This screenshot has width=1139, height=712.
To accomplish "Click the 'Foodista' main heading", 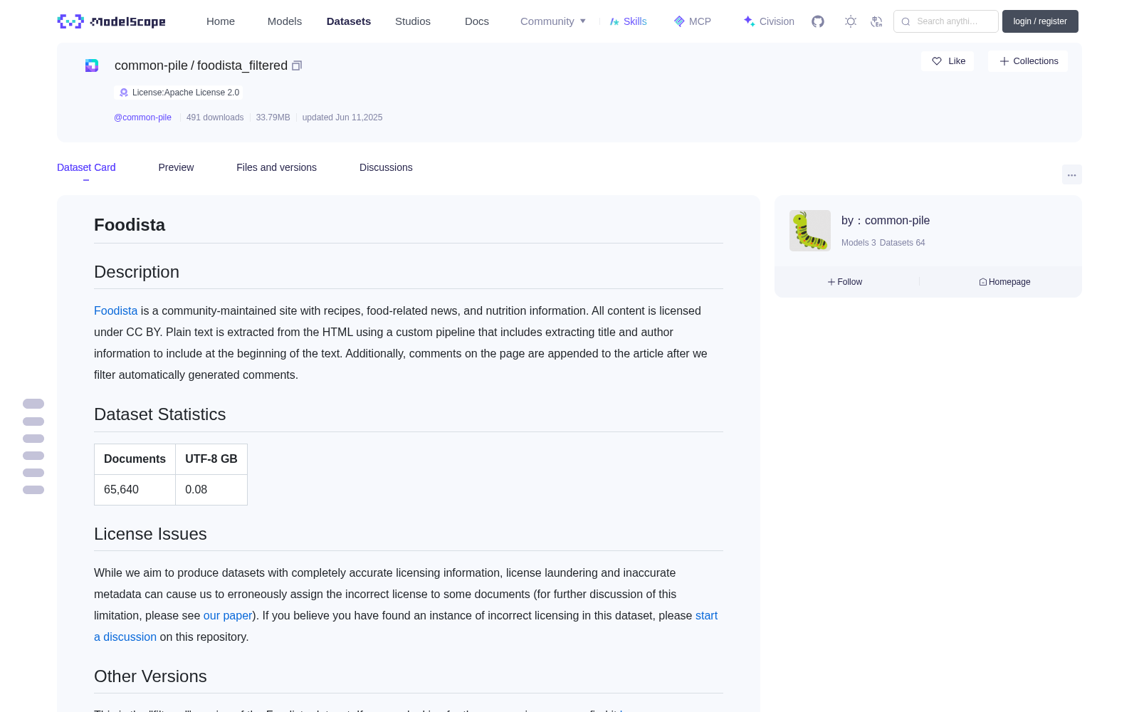I will (130, 225).
